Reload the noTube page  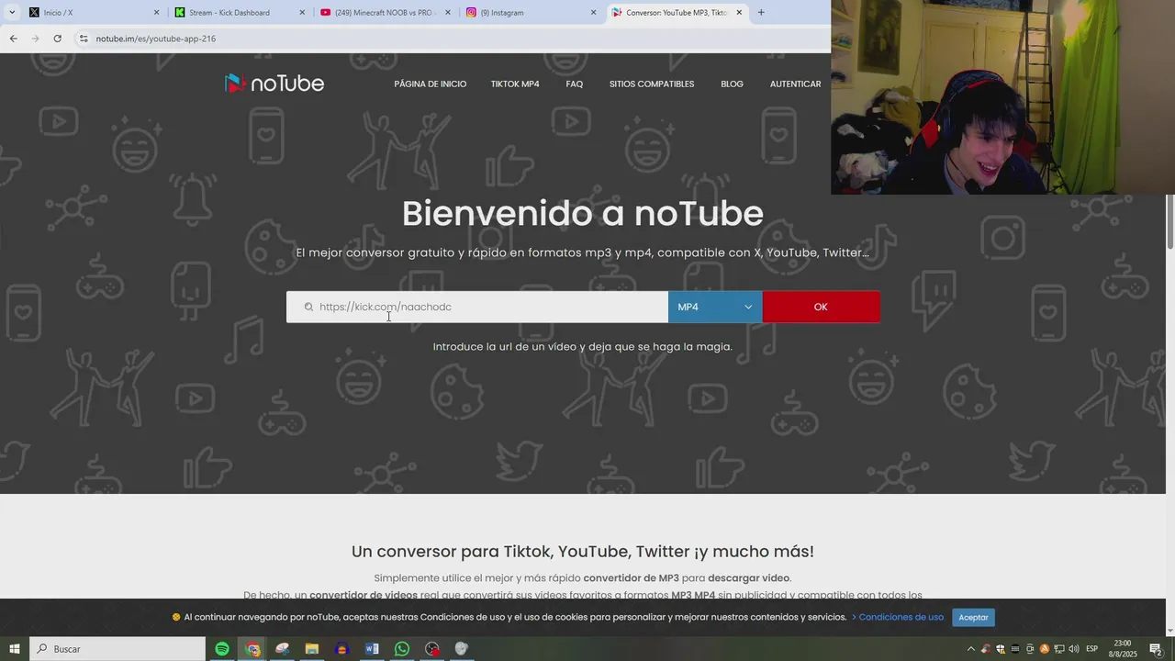[x=57, y=39]
